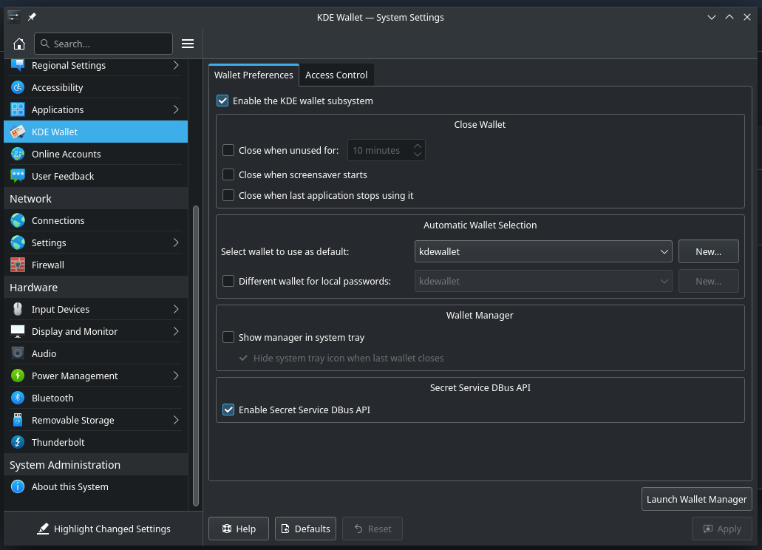The image size is (762, 550).
Task: Disable the KDE wallet subsystem
Action: 222,101
